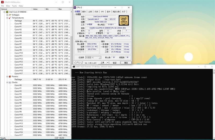215x140 pixels.
Task: Click the Intel Core i9 9980XE tree label
Action: (x=18, y=12)
